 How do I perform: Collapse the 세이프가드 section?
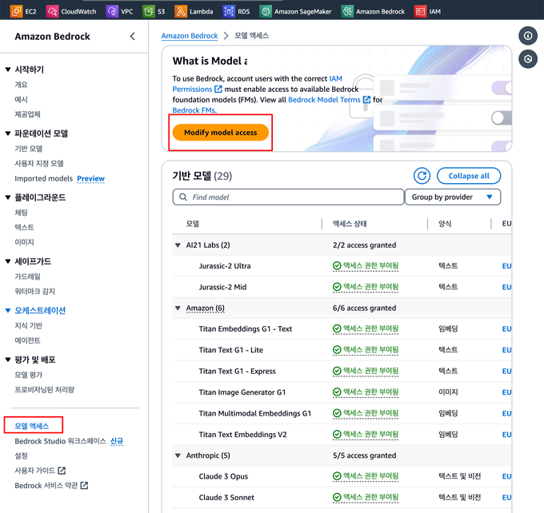[8, 261]
